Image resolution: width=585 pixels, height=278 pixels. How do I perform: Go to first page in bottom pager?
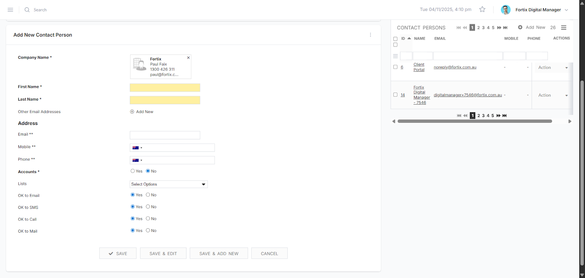click(x=459, y=116)
